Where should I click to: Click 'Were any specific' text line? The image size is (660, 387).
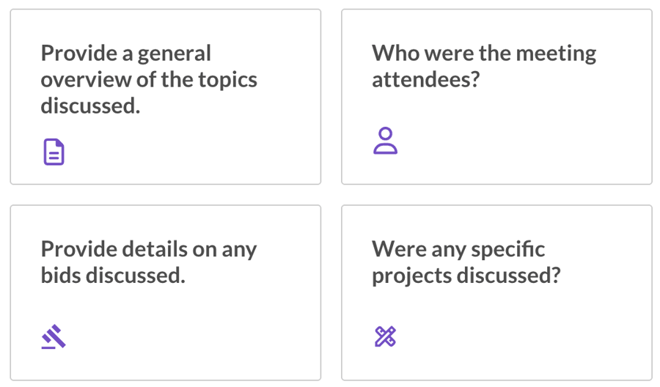[458, 249]
